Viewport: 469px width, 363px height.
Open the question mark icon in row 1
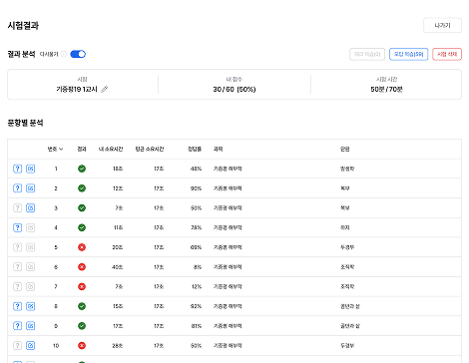point(17,169)
